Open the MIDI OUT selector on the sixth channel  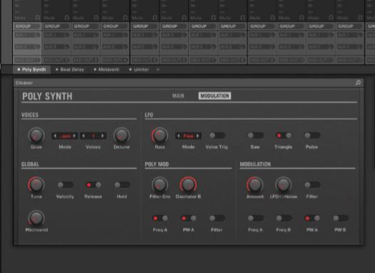click(174, 60)
